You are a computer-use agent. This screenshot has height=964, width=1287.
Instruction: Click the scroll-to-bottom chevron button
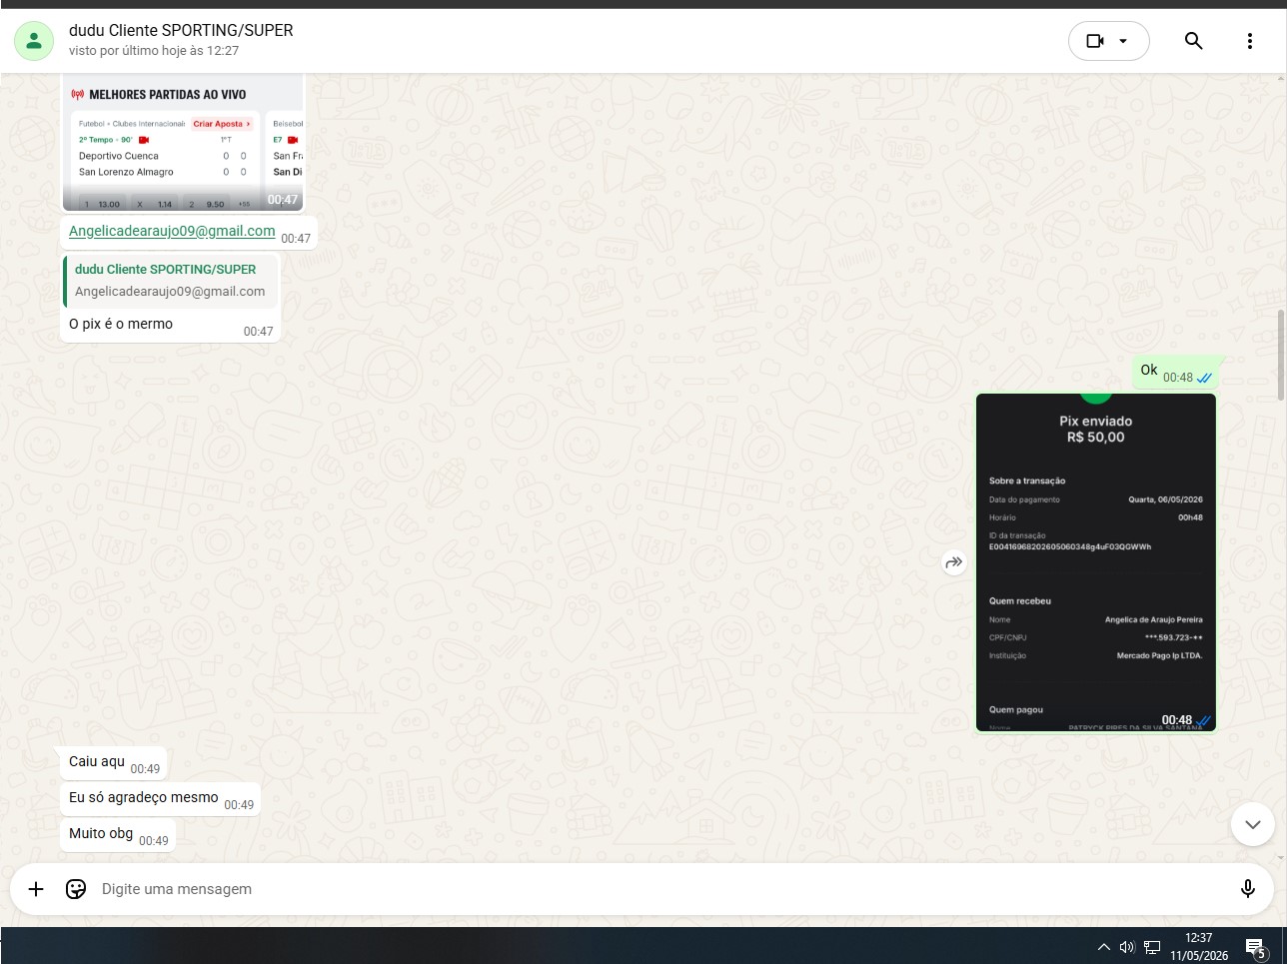point(1252,825)
